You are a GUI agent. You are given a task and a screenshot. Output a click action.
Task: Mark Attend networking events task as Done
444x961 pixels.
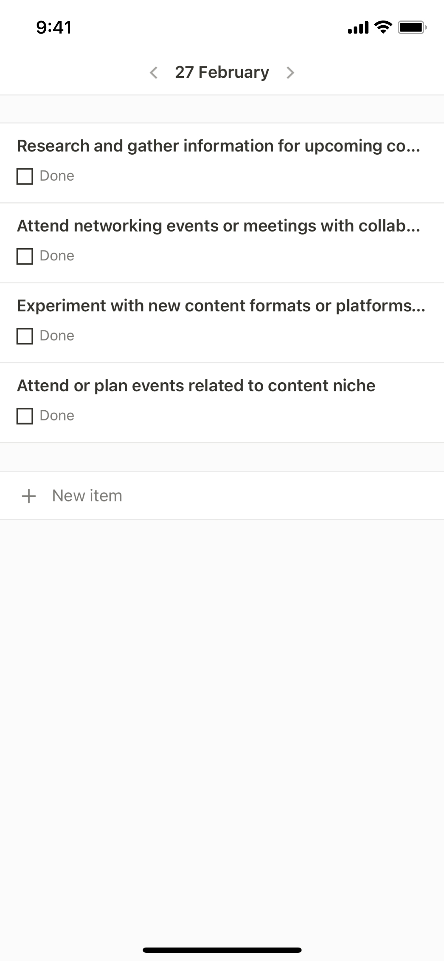pos(24,256)
